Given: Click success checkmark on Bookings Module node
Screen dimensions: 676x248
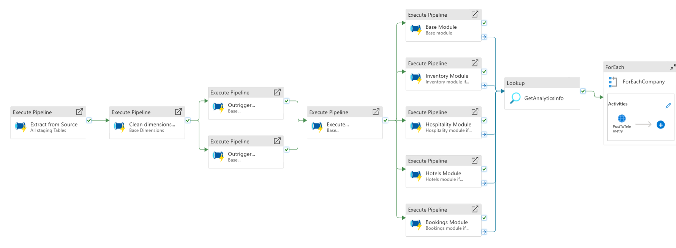Looking at the screenshot, I should coord(484,218).
